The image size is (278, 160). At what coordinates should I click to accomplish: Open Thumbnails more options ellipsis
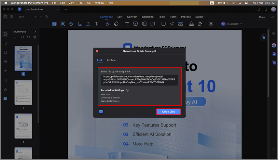pos(15,37)
